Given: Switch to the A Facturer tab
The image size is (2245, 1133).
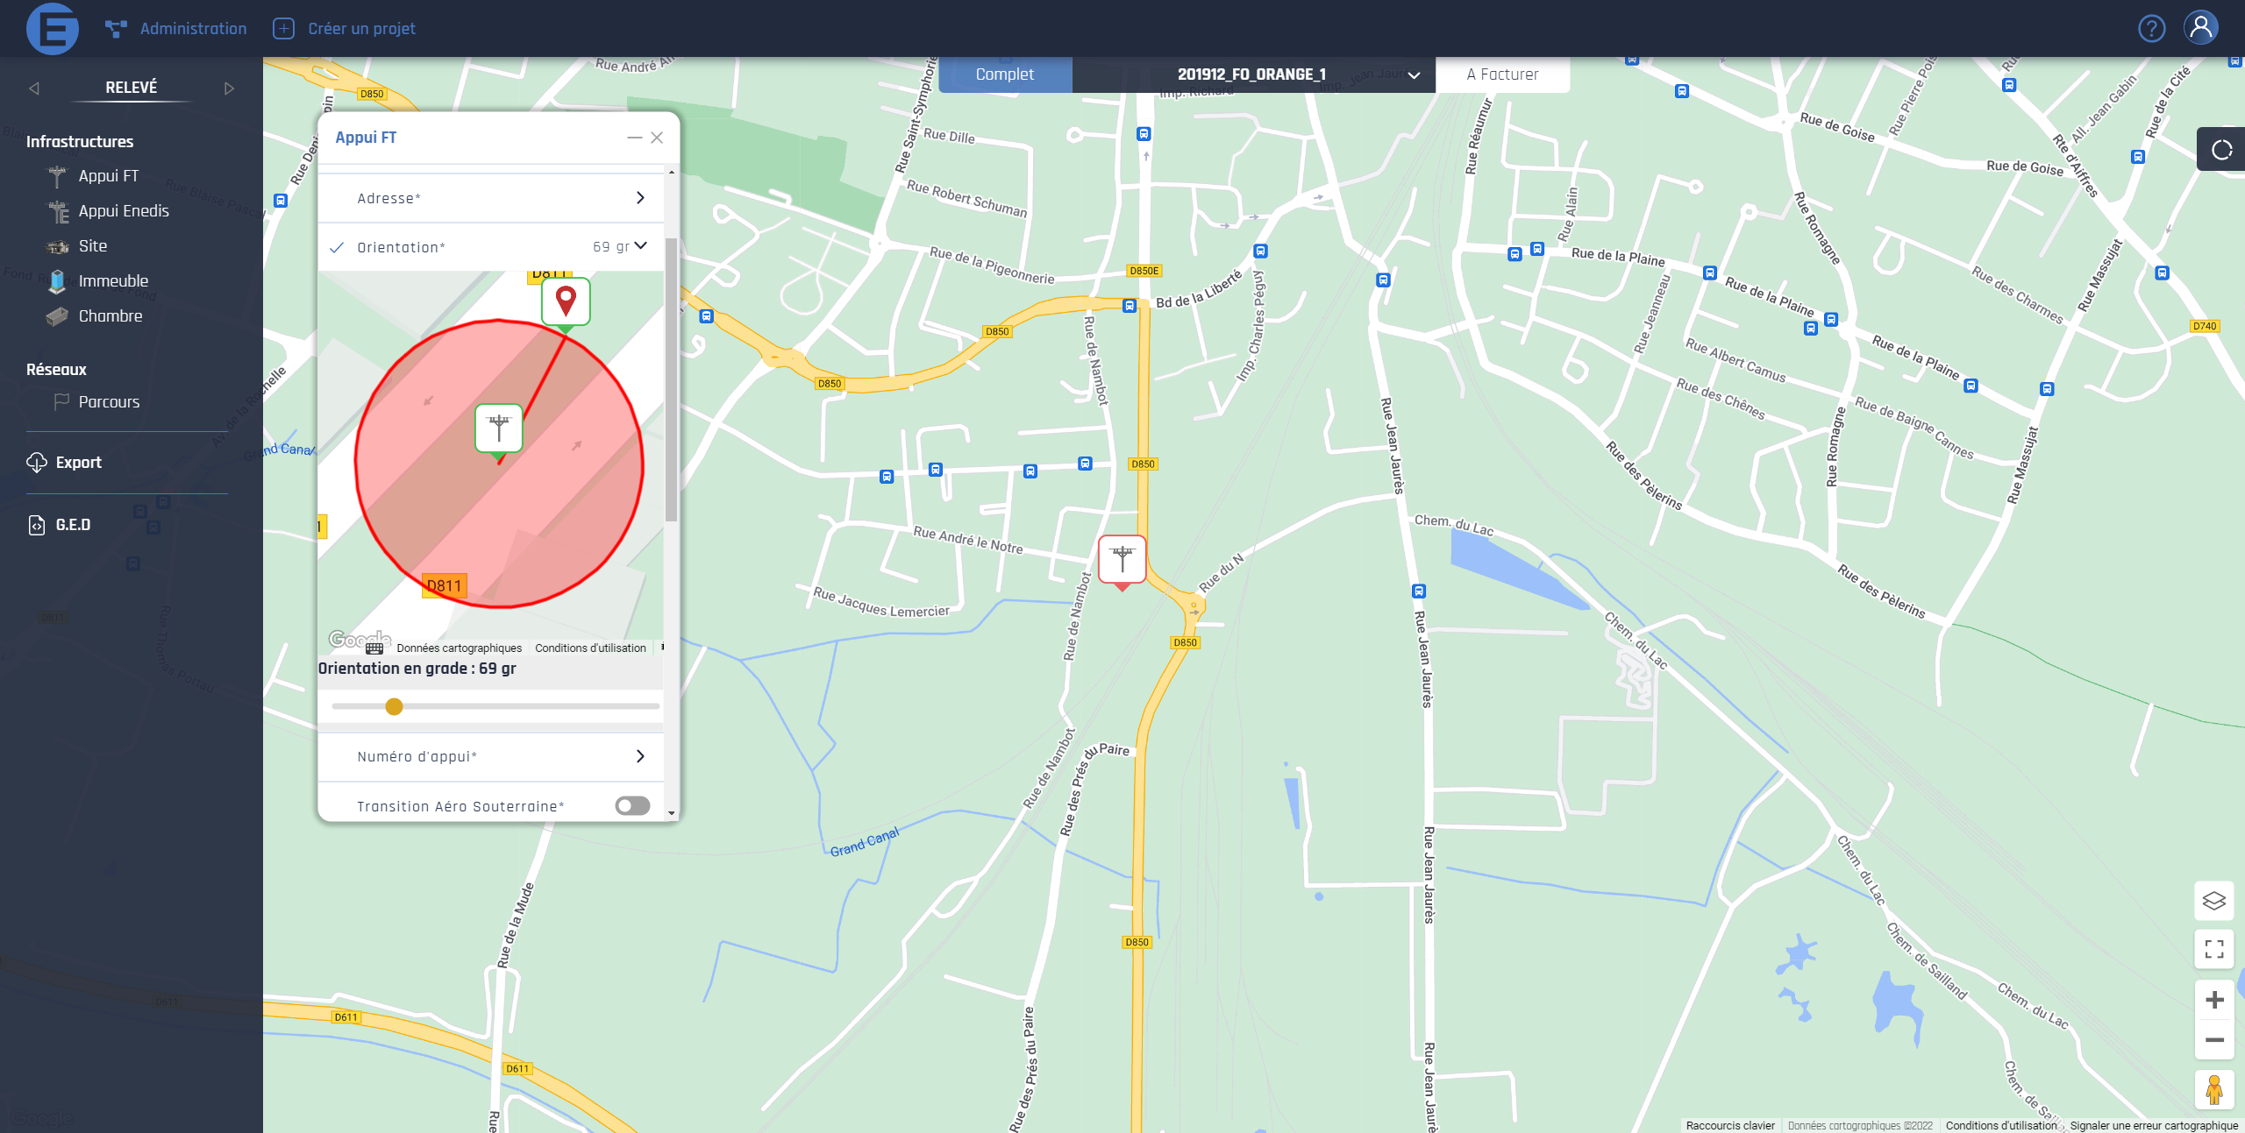Looking at the screenshot, I should coord(1502,74).
